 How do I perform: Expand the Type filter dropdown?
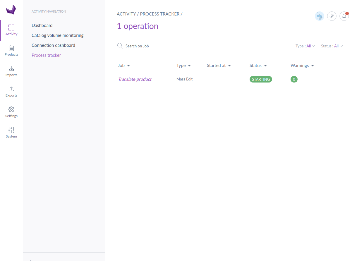coord(305,46)
